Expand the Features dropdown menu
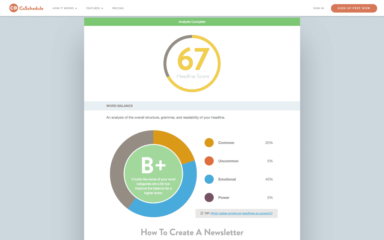Viewport: 384px width, 240px height. pyautogui.click(x=94, y=8)
